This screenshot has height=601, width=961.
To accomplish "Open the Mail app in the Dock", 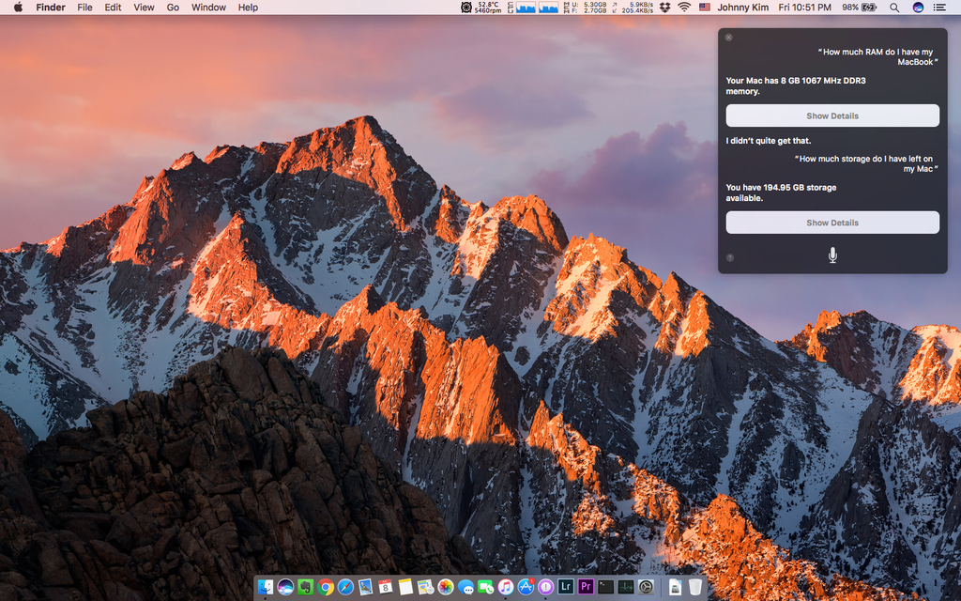I will click(x=365, y=587).
